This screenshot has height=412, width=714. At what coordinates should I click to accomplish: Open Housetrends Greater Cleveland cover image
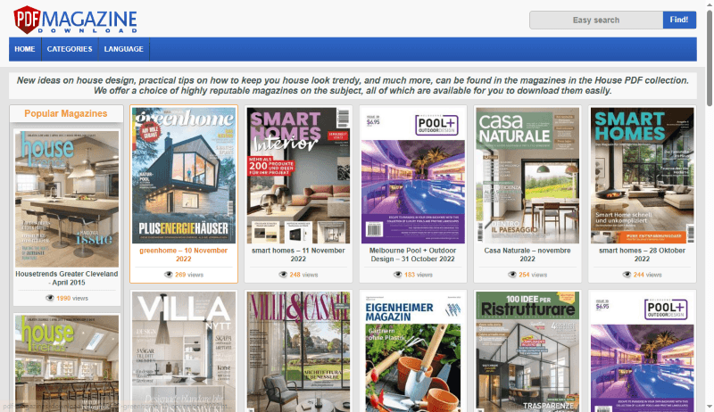click(x=67, y=199)
